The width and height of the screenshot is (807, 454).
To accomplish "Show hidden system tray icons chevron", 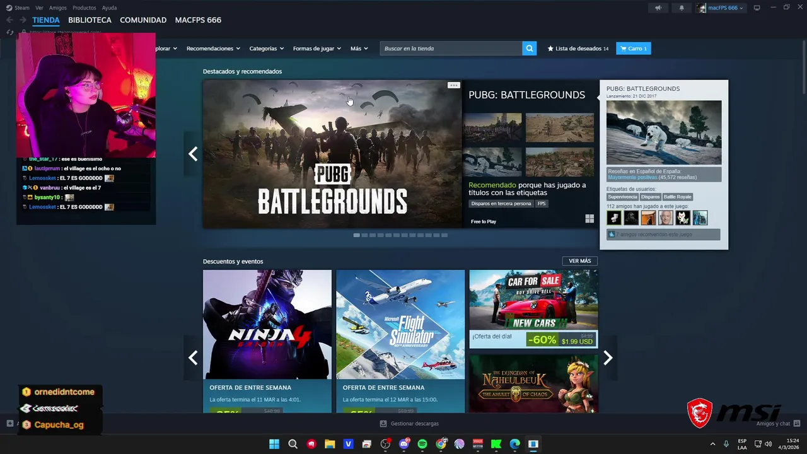I will tap(712, 444).
